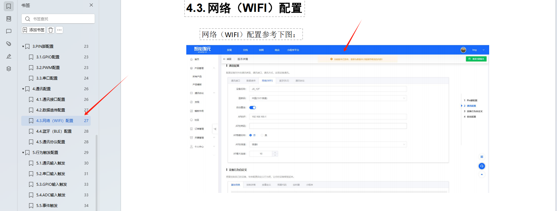Select the 蓝牙(BLE) tab in embedded page

pos(284,81)
